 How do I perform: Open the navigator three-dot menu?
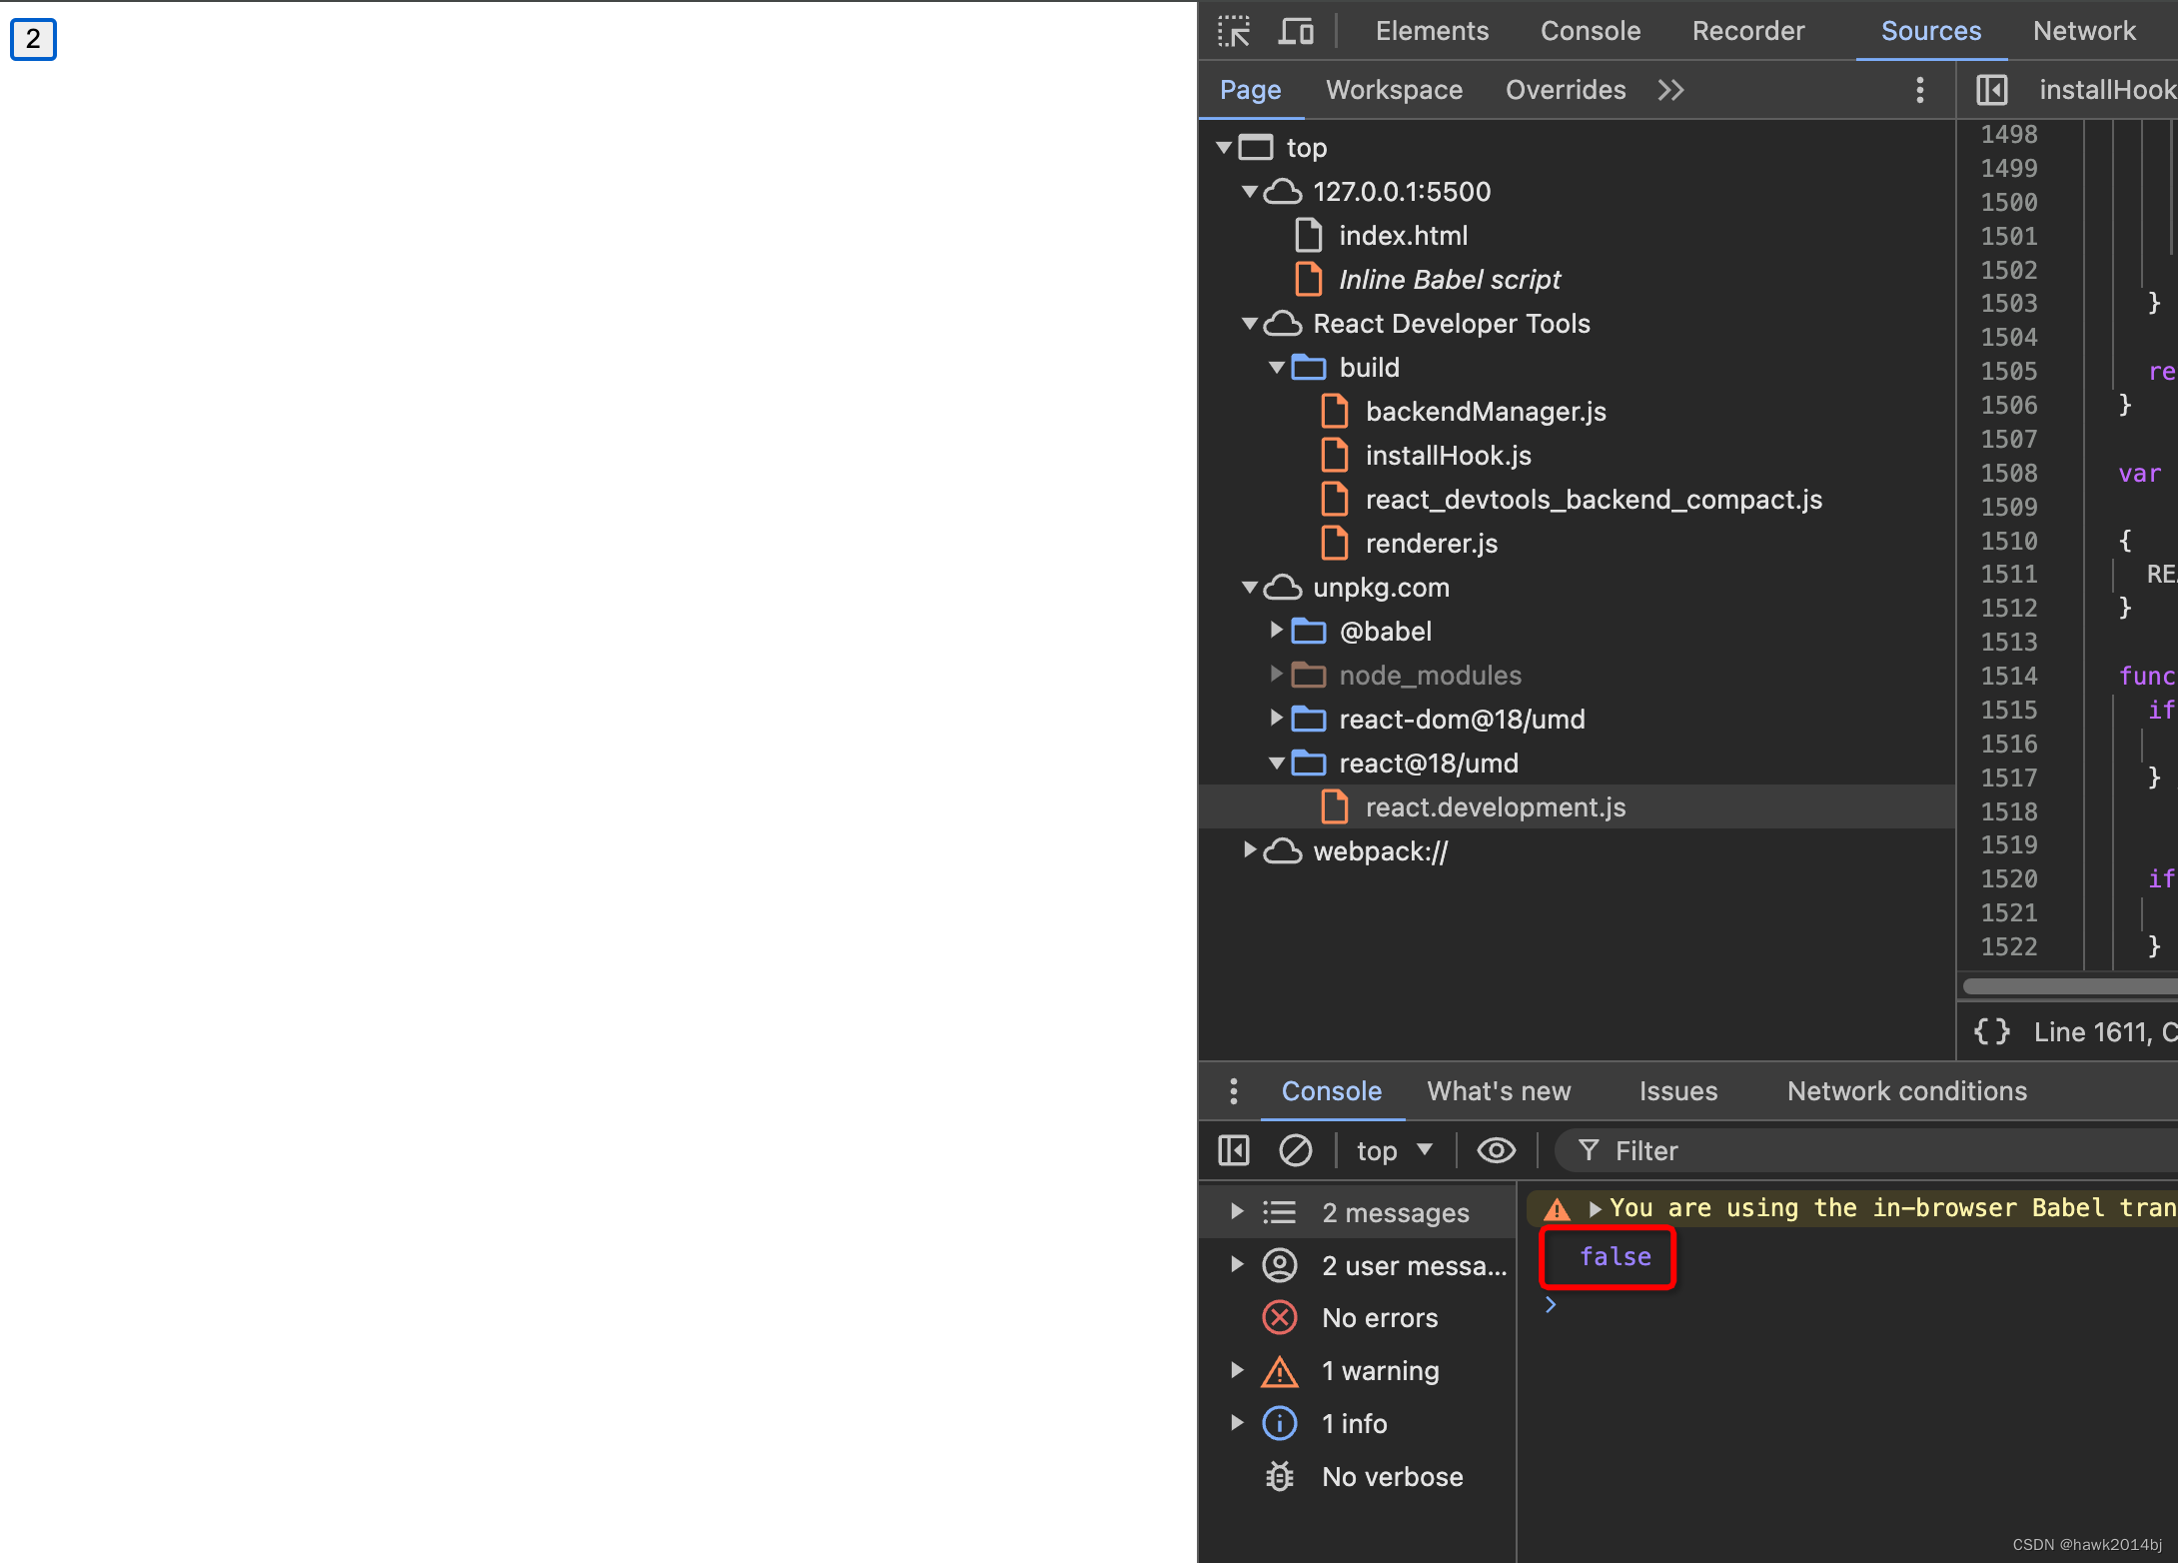coord(1919,90)
